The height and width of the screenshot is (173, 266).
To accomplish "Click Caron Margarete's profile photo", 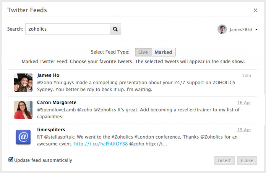I will [x=23, y=110].
